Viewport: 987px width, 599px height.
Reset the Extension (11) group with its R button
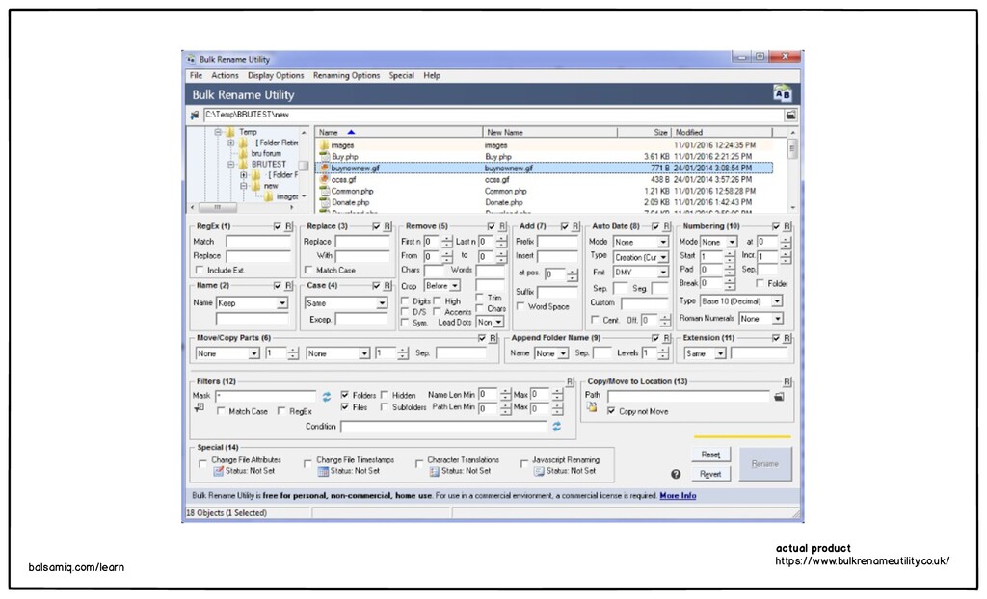[787, 339]
